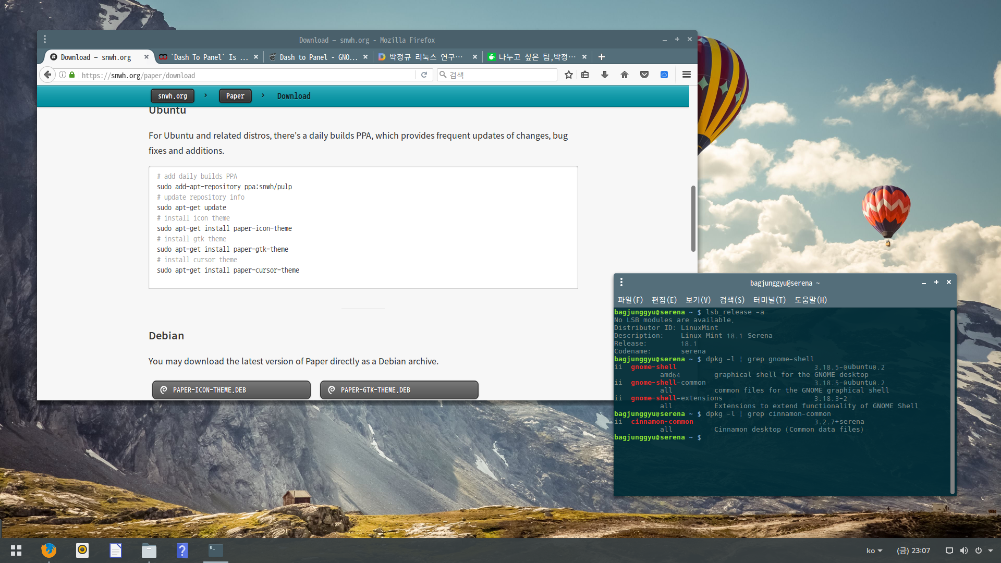Click the site information icon in URL bar
1001x563 pixels.
63,75
